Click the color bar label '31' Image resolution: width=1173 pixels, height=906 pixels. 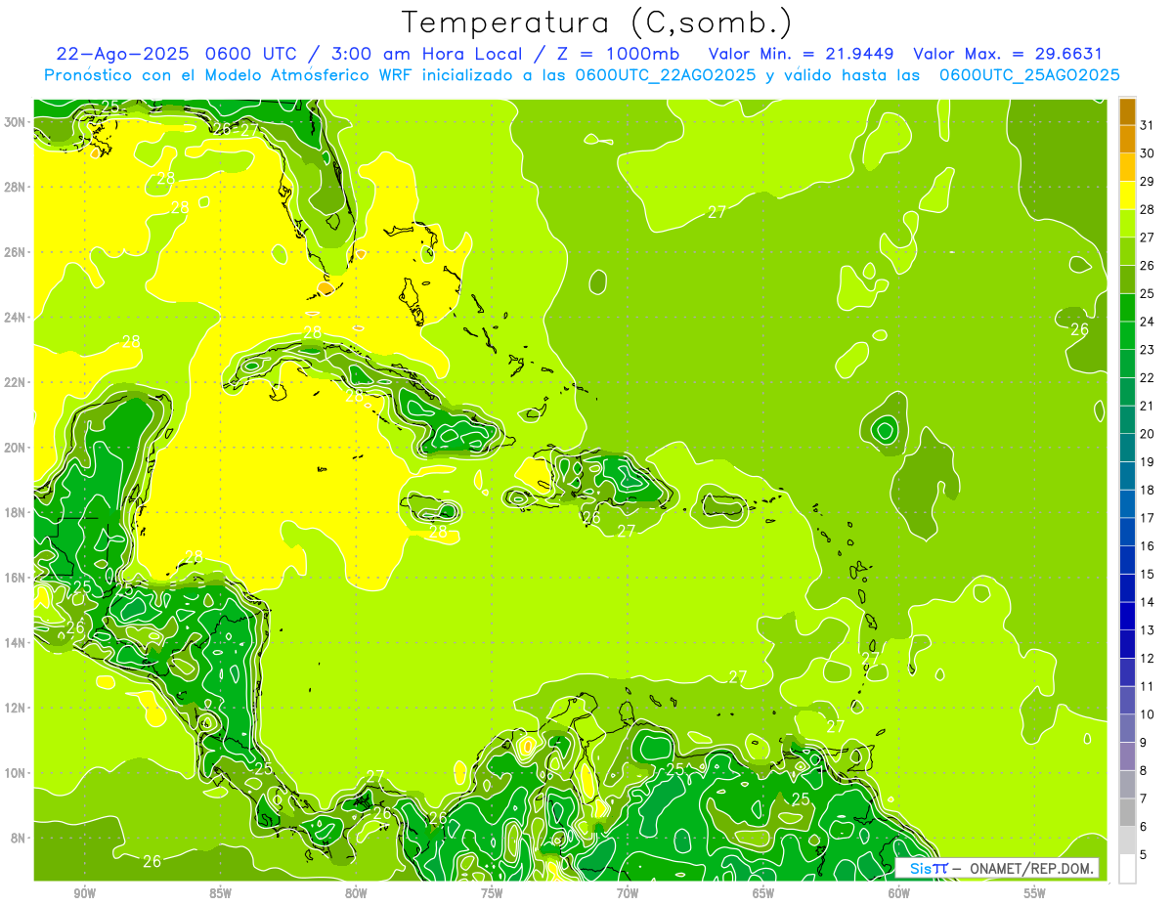1148,125
